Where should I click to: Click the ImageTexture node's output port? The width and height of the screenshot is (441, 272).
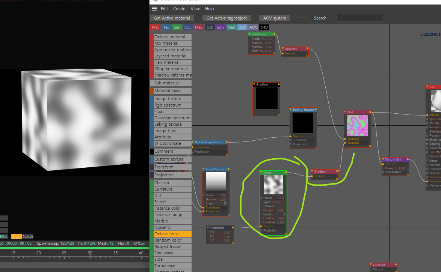click(228, 169)
